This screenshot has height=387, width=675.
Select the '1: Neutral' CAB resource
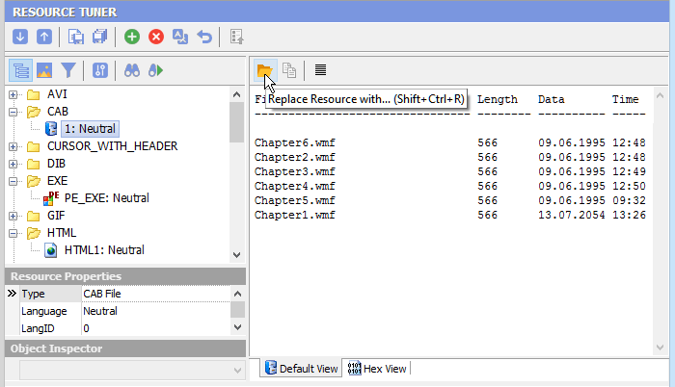click(x=90, y=129)
